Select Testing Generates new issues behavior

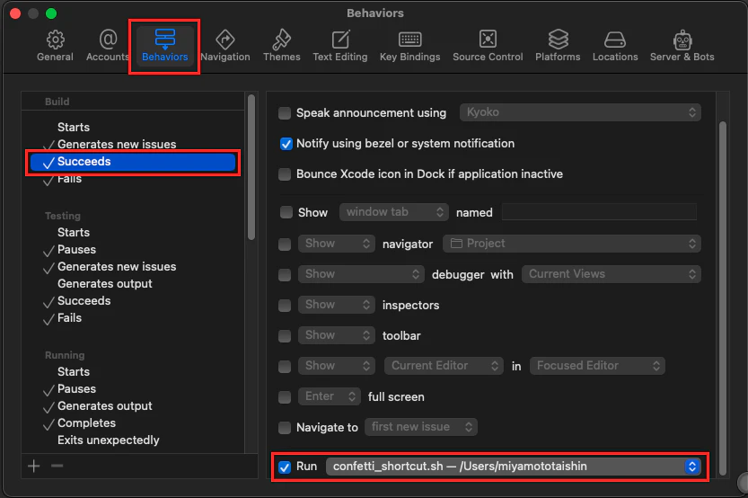[117, 267]
